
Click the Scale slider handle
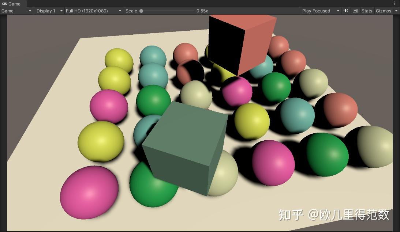[141, 11]
